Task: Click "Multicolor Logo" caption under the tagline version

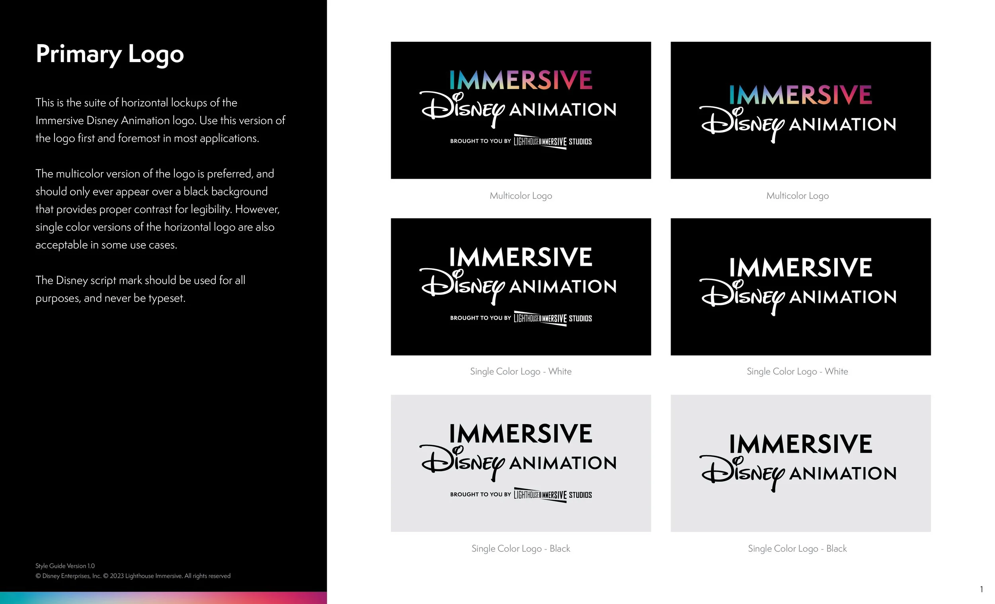Action: [x=521, y=196]
